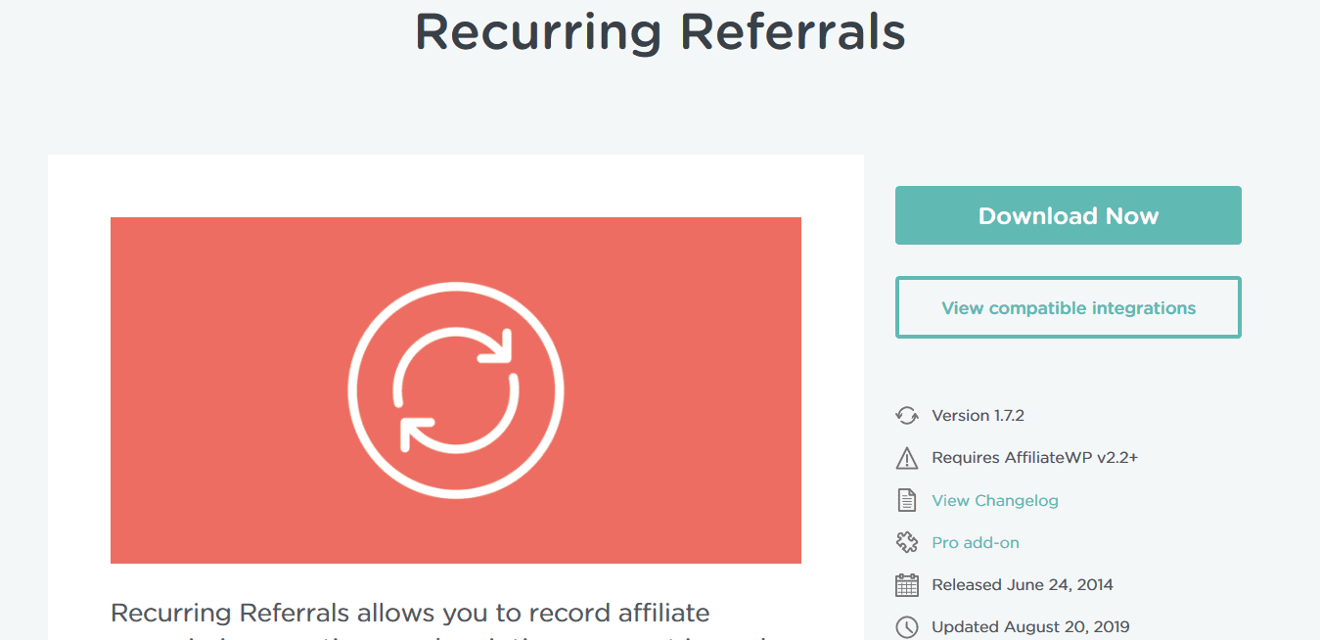The image size is (1320, 640).
Task: Select the Version 1.7.2 text
Action: 978,416
